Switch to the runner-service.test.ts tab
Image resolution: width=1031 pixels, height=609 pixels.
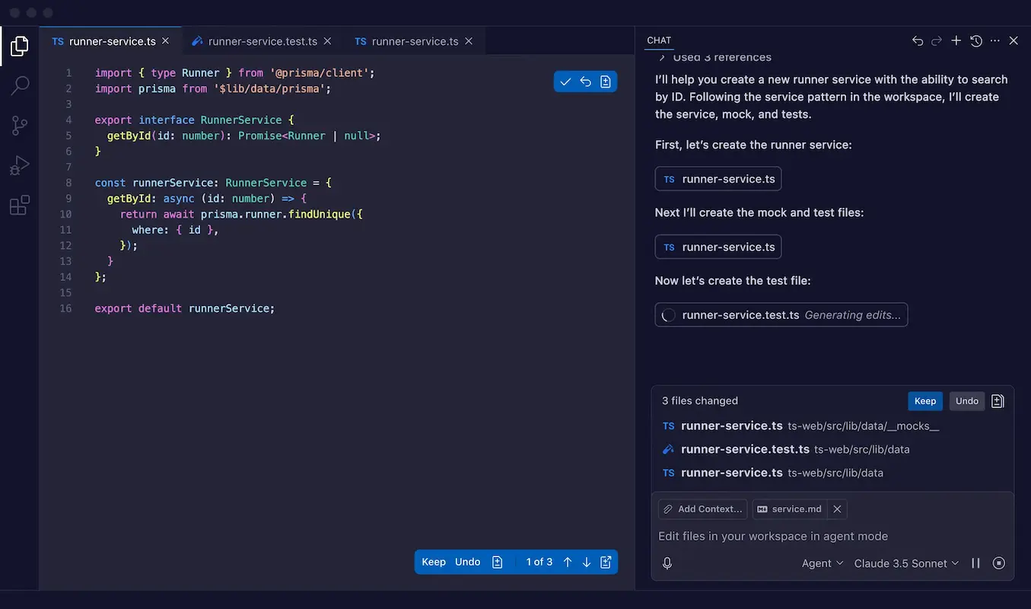262,41
